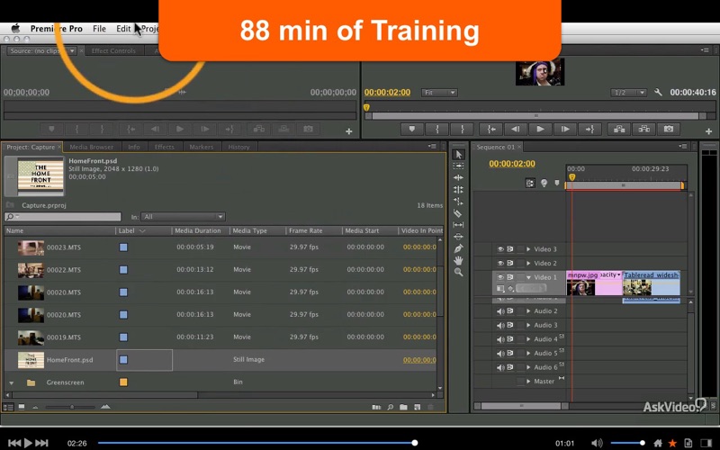This screenshot has height=450, width=720.
Task: Mark Out point in Program monitor
Action: (x=462, y=130)
